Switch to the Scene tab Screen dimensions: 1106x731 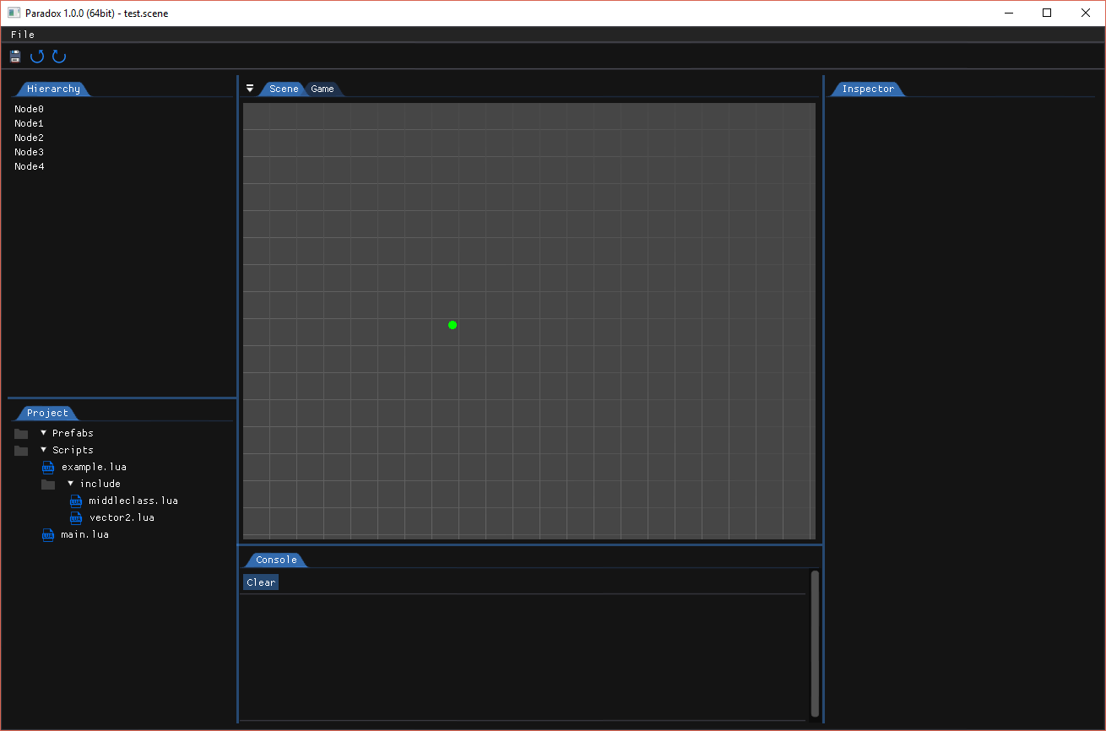point(284,89)
